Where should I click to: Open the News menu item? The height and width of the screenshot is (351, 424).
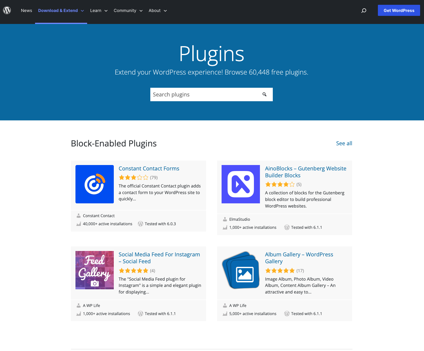coord(26,10)
